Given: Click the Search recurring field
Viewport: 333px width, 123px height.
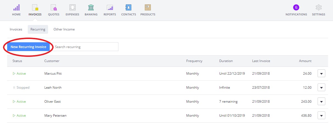Looking at the screenshot, I should tap(85, 47).
